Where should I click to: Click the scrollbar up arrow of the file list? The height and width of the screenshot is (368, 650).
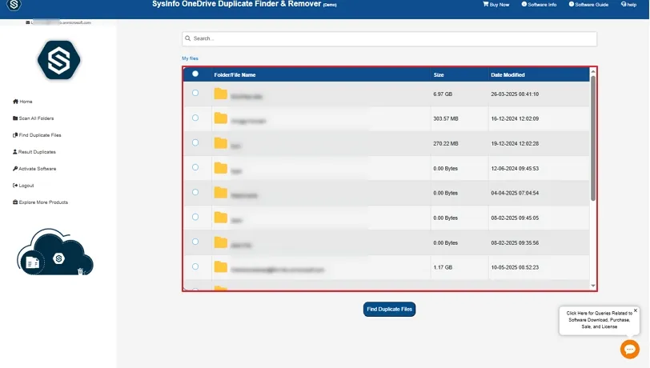tap(593, 71)
